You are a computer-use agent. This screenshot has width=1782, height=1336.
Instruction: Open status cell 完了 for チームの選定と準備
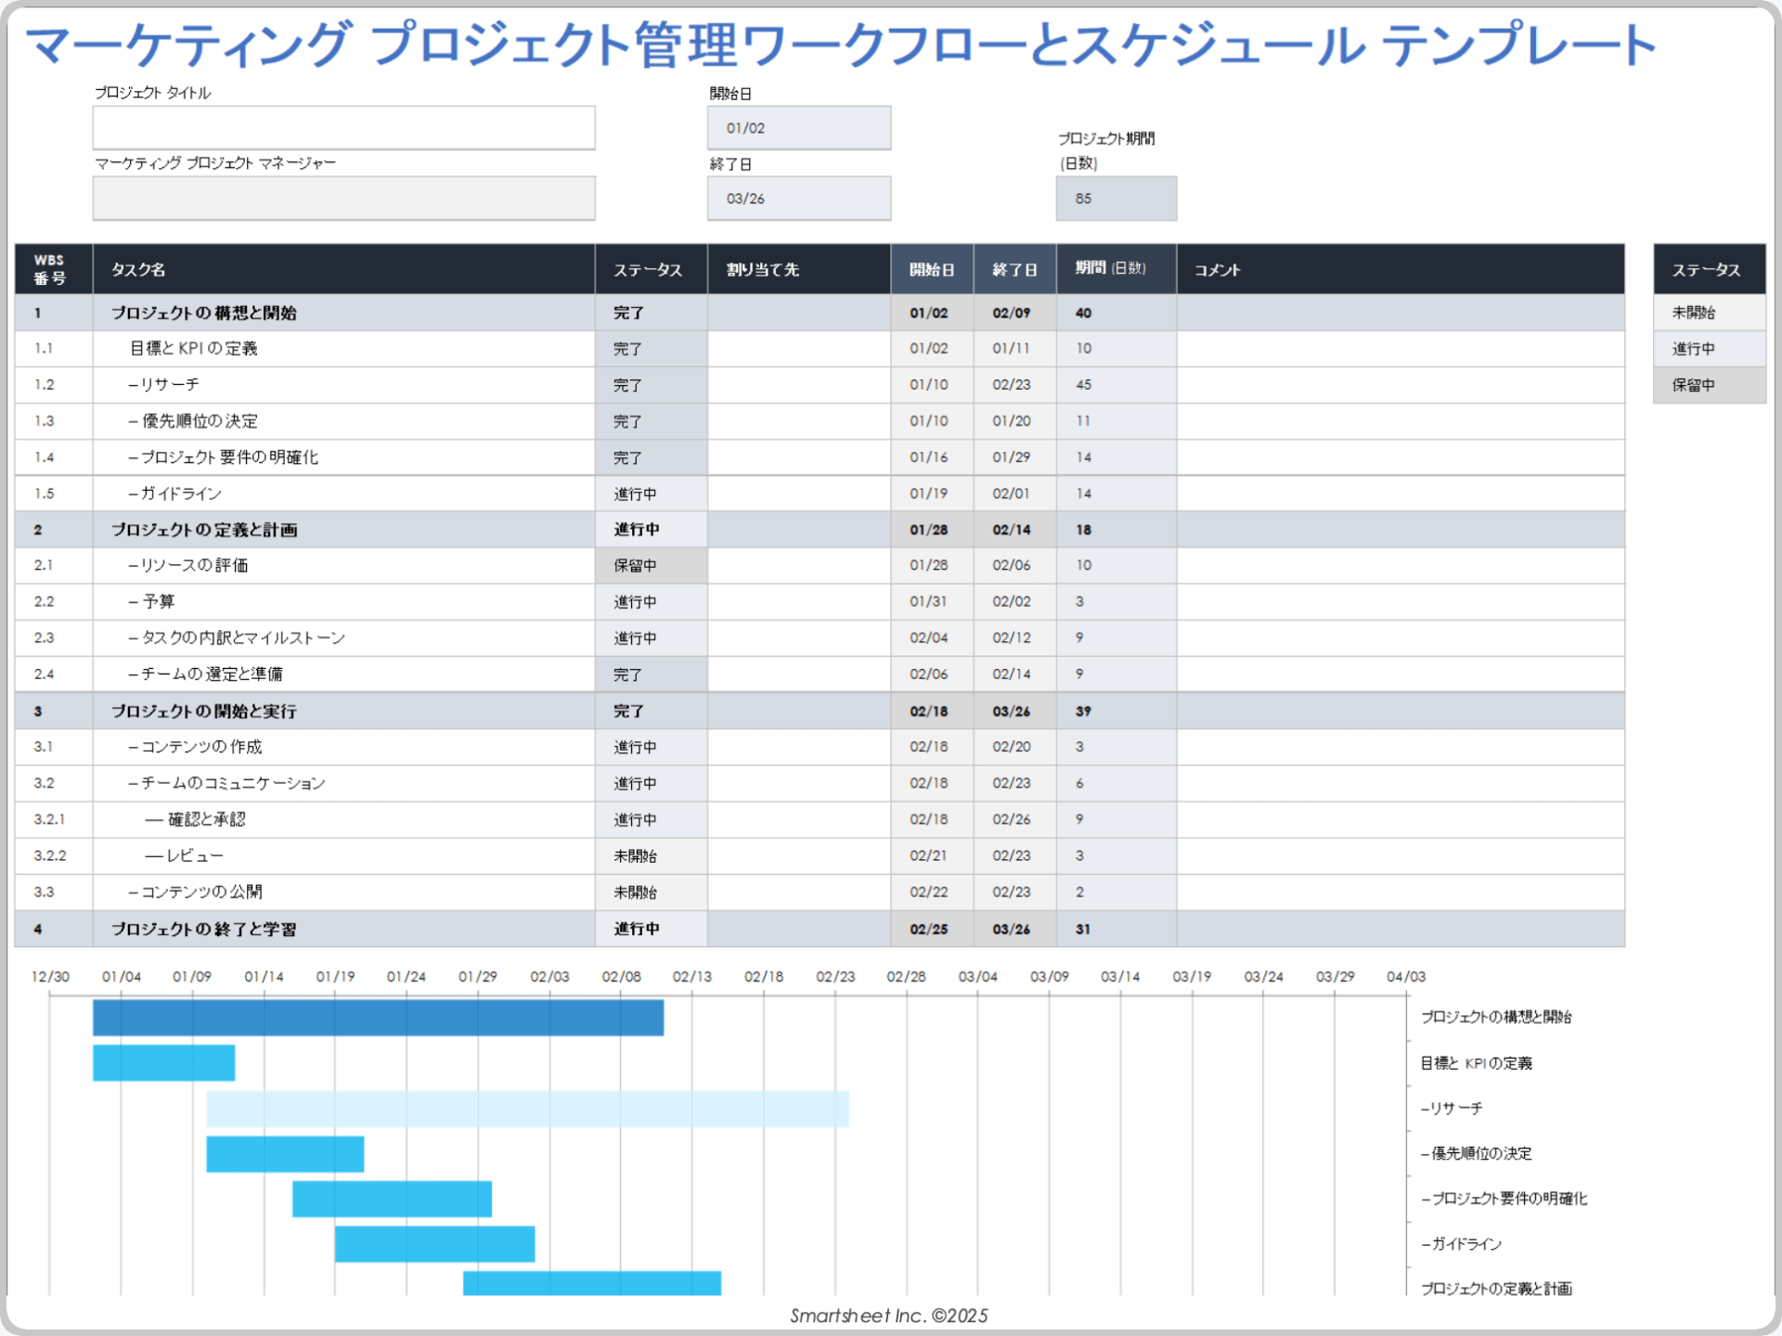[651, 674]
